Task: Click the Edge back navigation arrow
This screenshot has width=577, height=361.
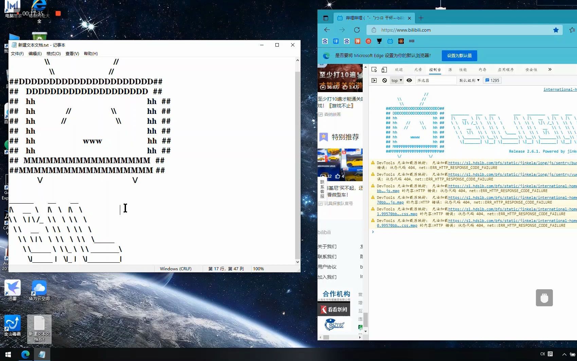Action: click(327, 30)
